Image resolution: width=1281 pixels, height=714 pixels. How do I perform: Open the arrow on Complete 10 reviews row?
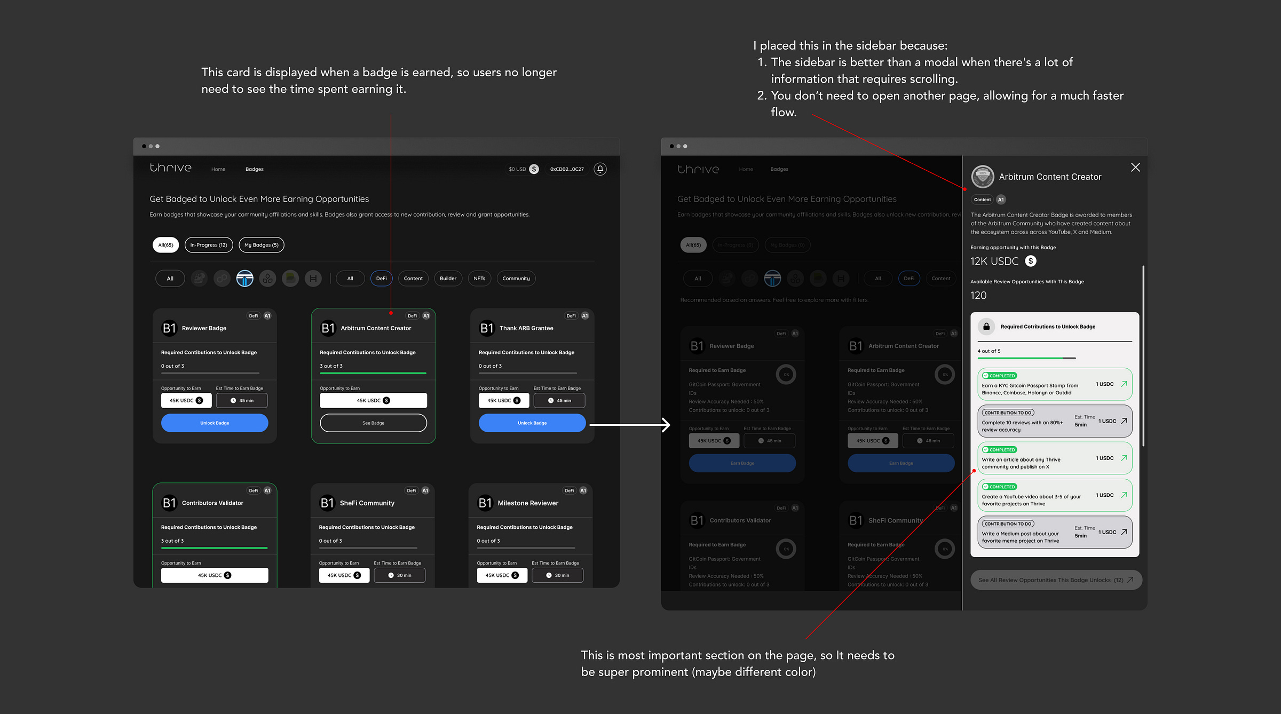point(1124,421)
